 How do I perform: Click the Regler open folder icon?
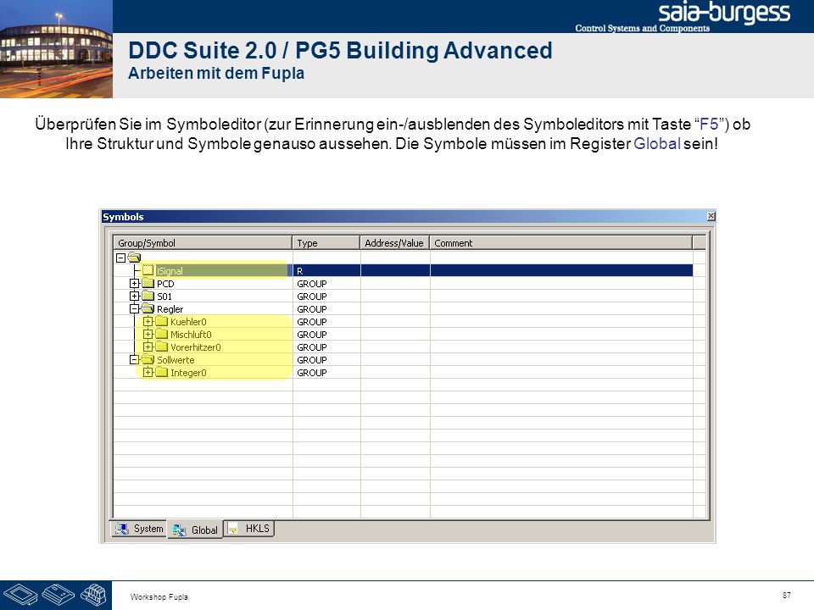148,308
